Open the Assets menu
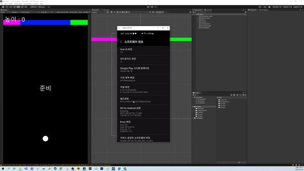The width and height of the screenshot is (304, 171). 10,4
